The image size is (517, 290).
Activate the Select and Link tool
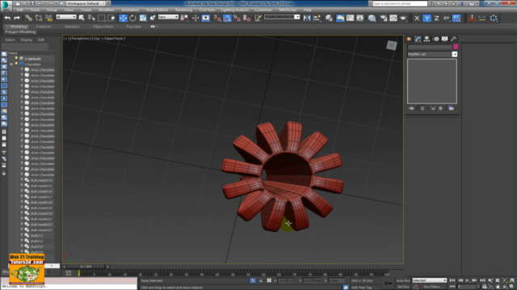click(x=29, y=18)
